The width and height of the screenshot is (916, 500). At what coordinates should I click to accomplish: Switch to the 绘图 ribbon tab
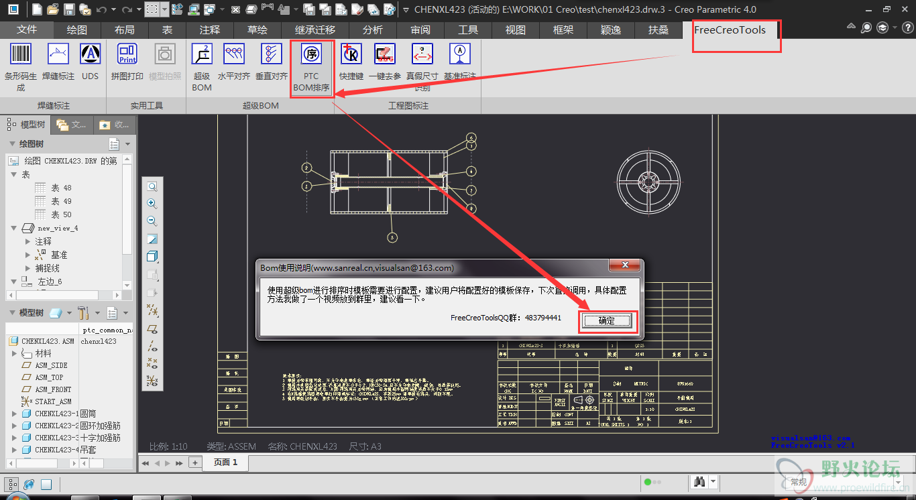pos(77,30)
